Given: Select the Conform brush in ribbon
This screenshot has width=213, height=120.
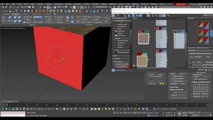Looking at the screenshot, I should pos(10,19).
